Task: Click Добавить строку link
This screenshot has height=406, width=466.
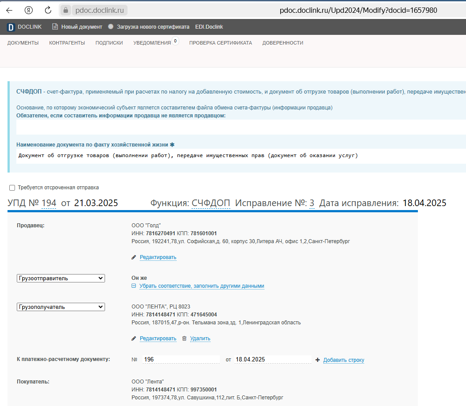Action: point(344,360)
